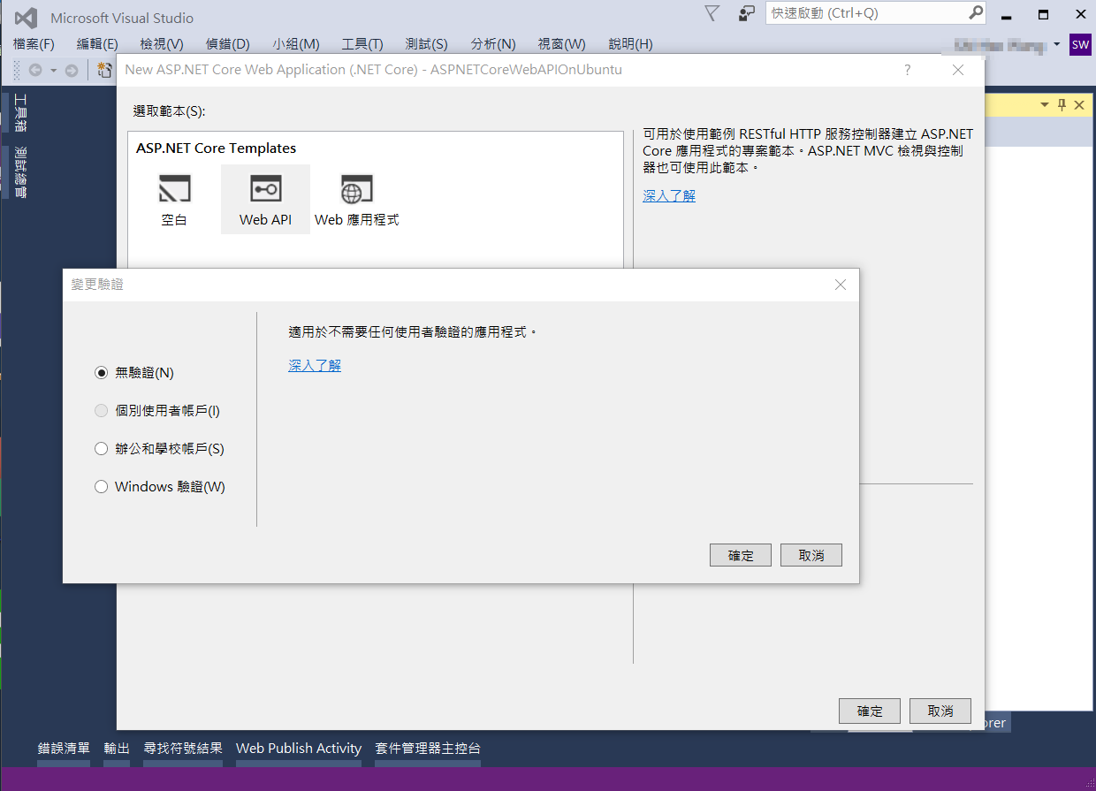This screenshot has width=1096, height=791.
Task: Select Windows 驗證(W) radio option
Action: point(101,487)
